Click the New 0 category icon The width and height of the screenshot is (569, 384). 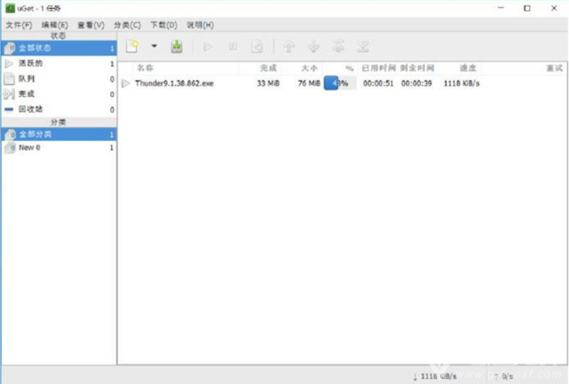pyautogui.click(x=10, y=148)
